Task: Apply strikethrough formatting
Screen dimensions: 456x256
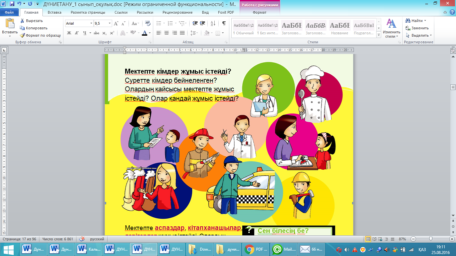Action: point(96,33)
